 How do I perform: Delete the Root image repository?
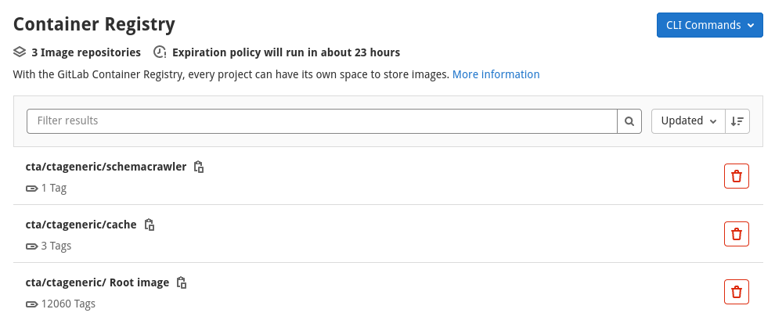point(737,291)
